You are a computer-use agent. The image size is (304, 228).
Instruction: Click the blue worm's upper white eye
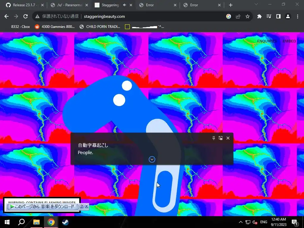[x=127, y=85]
